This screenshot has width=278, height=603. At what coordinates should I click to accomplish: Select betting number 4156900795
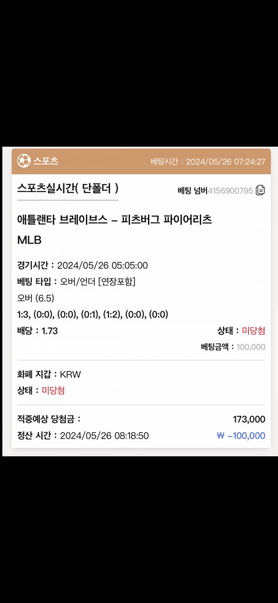click(230, 190)
